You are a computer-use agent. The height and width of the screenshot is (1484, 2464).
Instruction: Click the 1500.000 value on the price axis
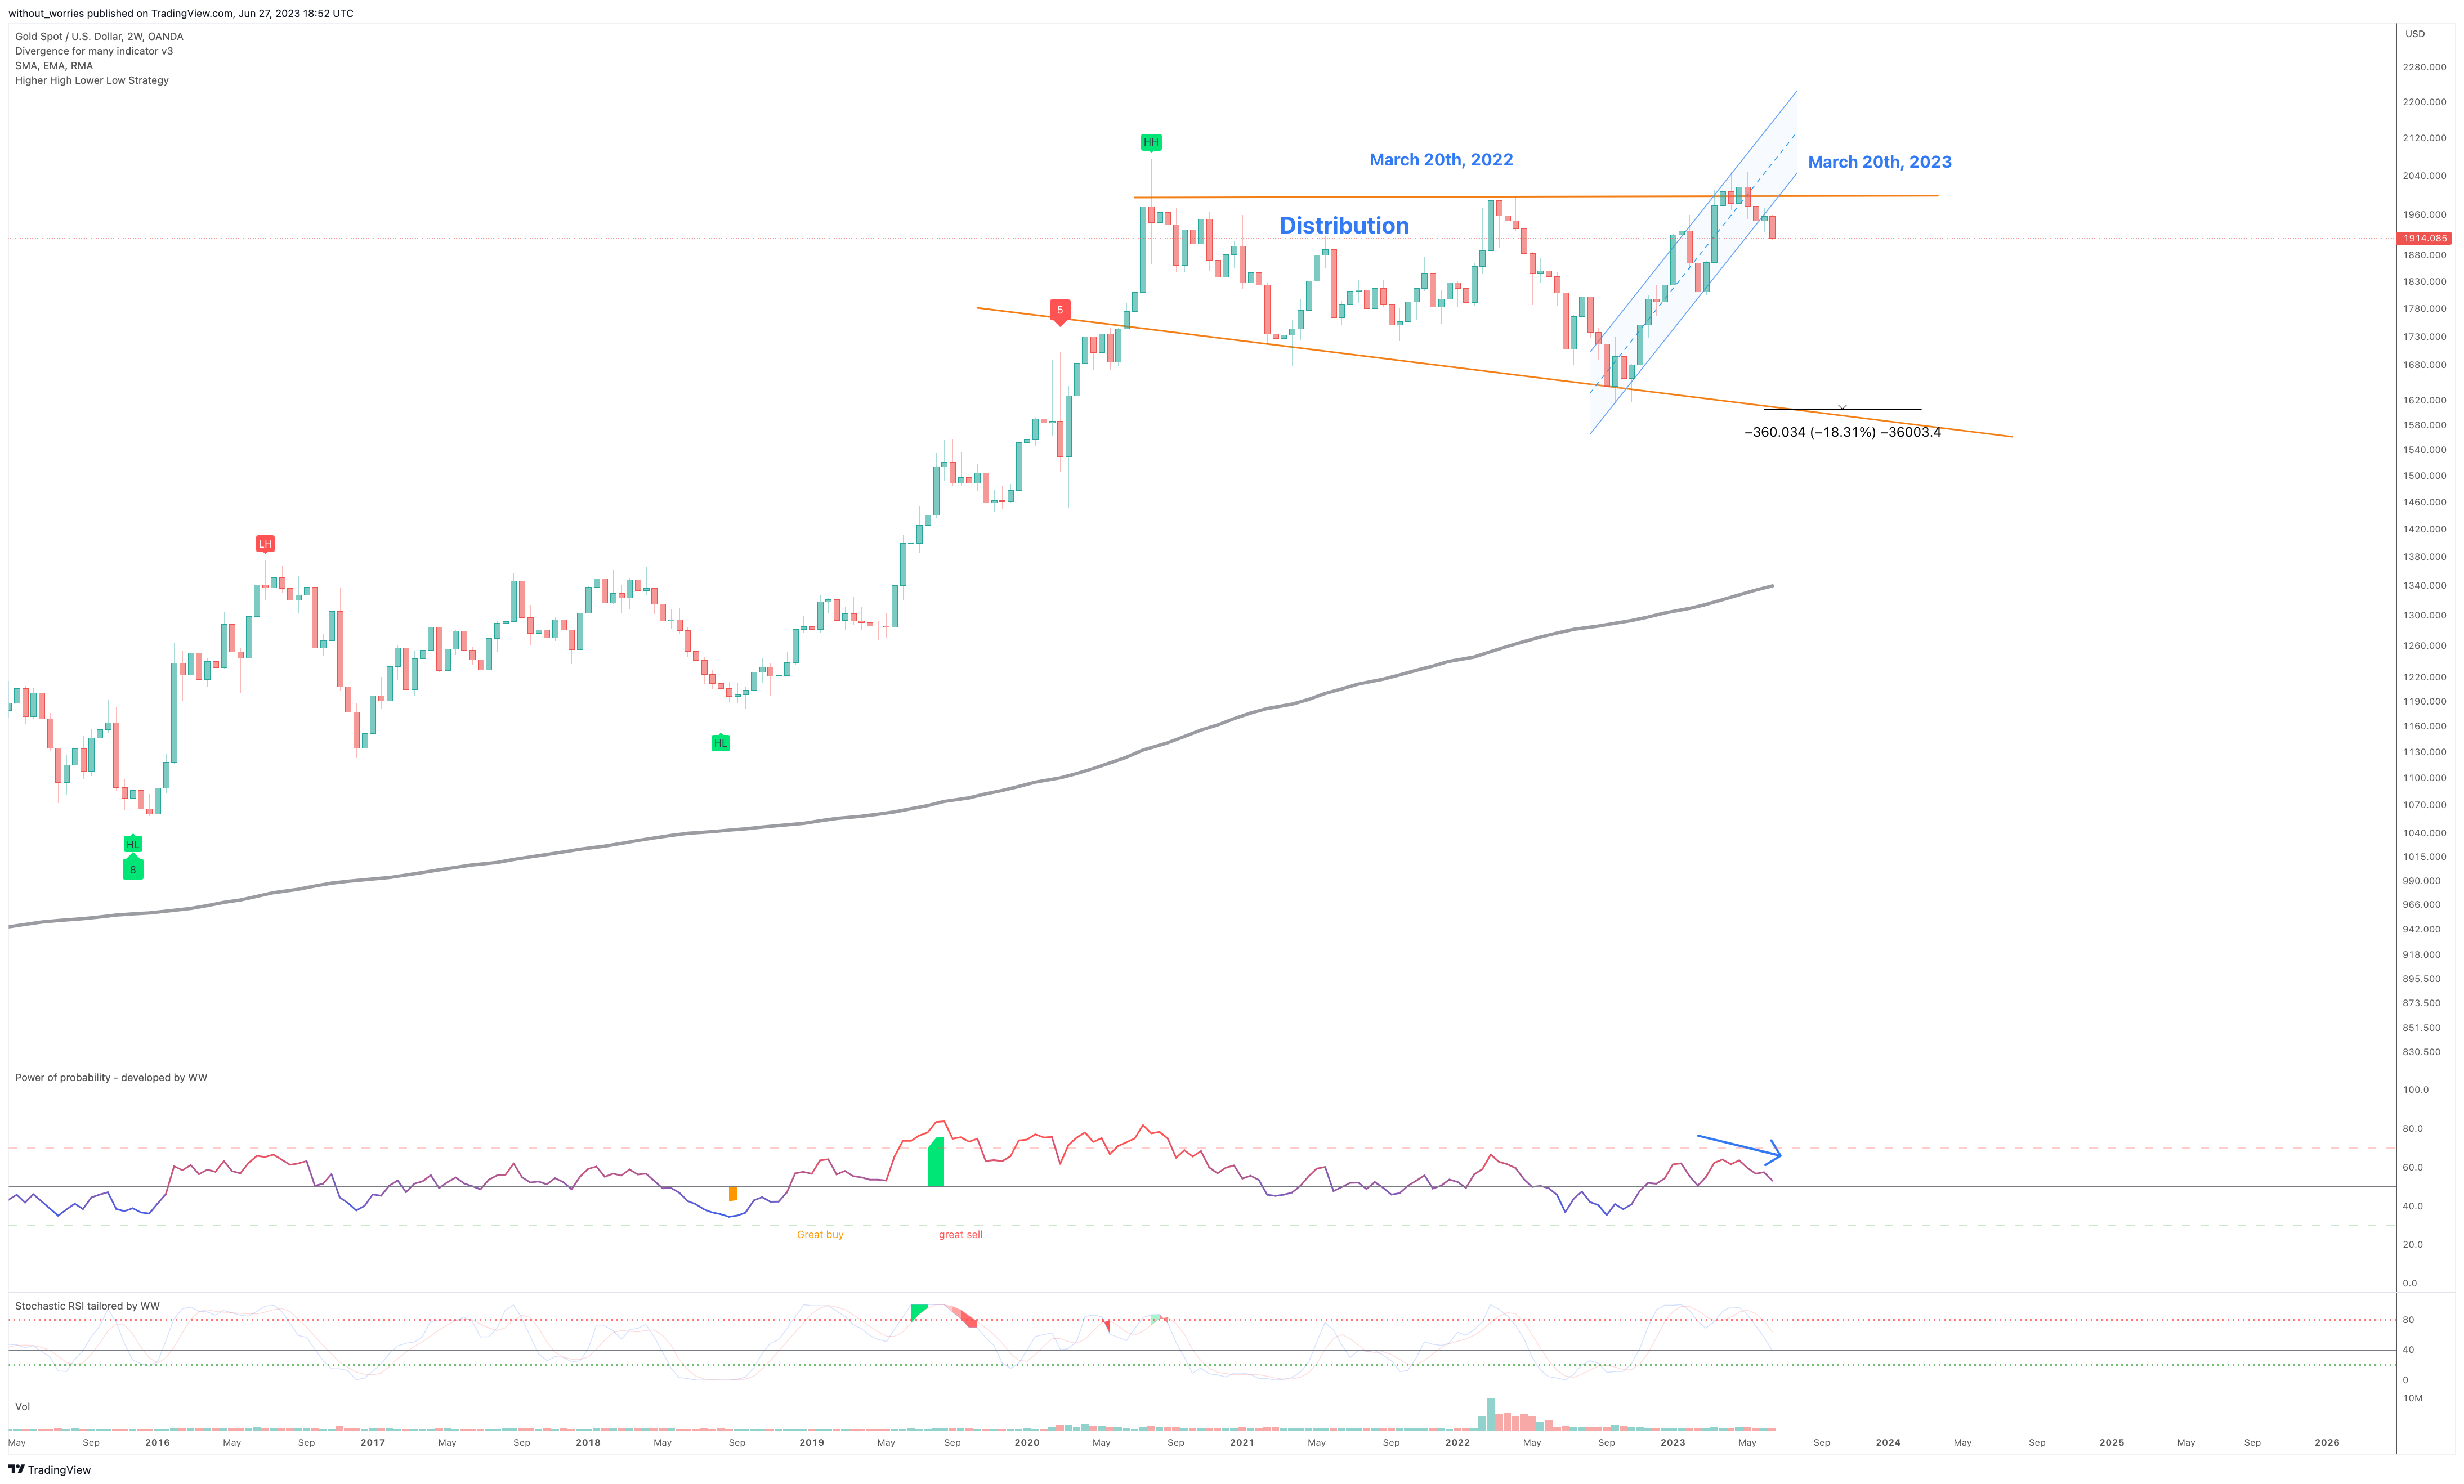pos(2425,476)
